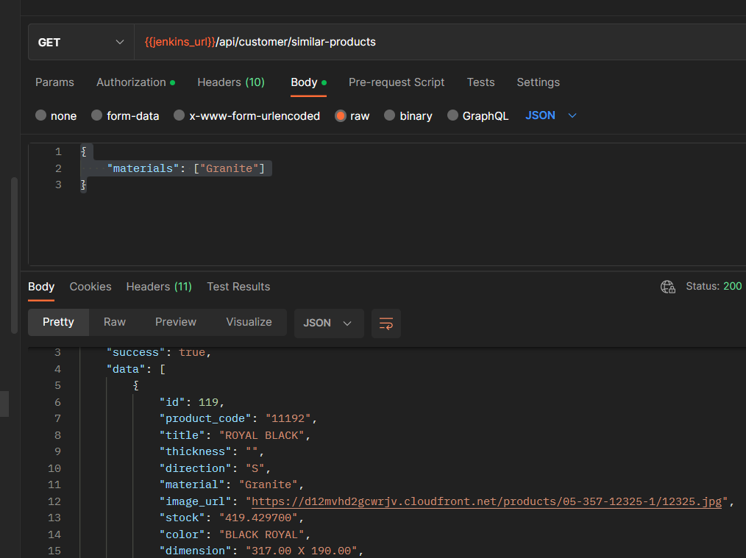Switch to the Tests tab
Image resolution: width=746 pixels, height=558 pixels.
(x=480, y=82)
